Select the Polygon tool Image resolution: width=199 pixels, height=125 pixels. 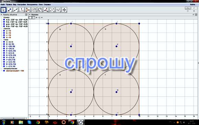(x=28, y=10)
